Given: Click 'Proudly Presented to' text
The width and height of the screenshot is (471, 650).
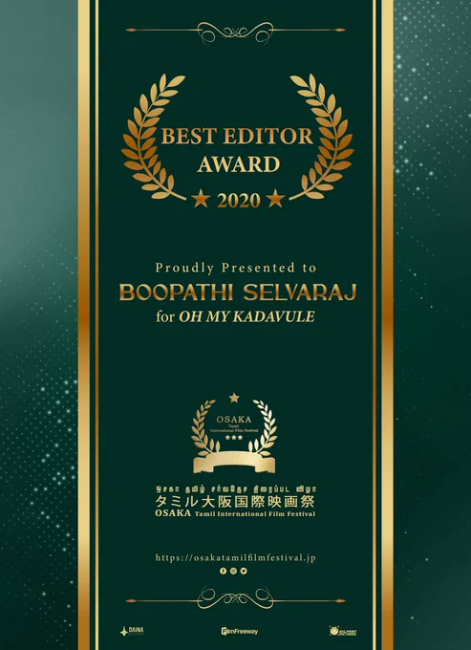Looking at the screenshot, I should [236, 269].
